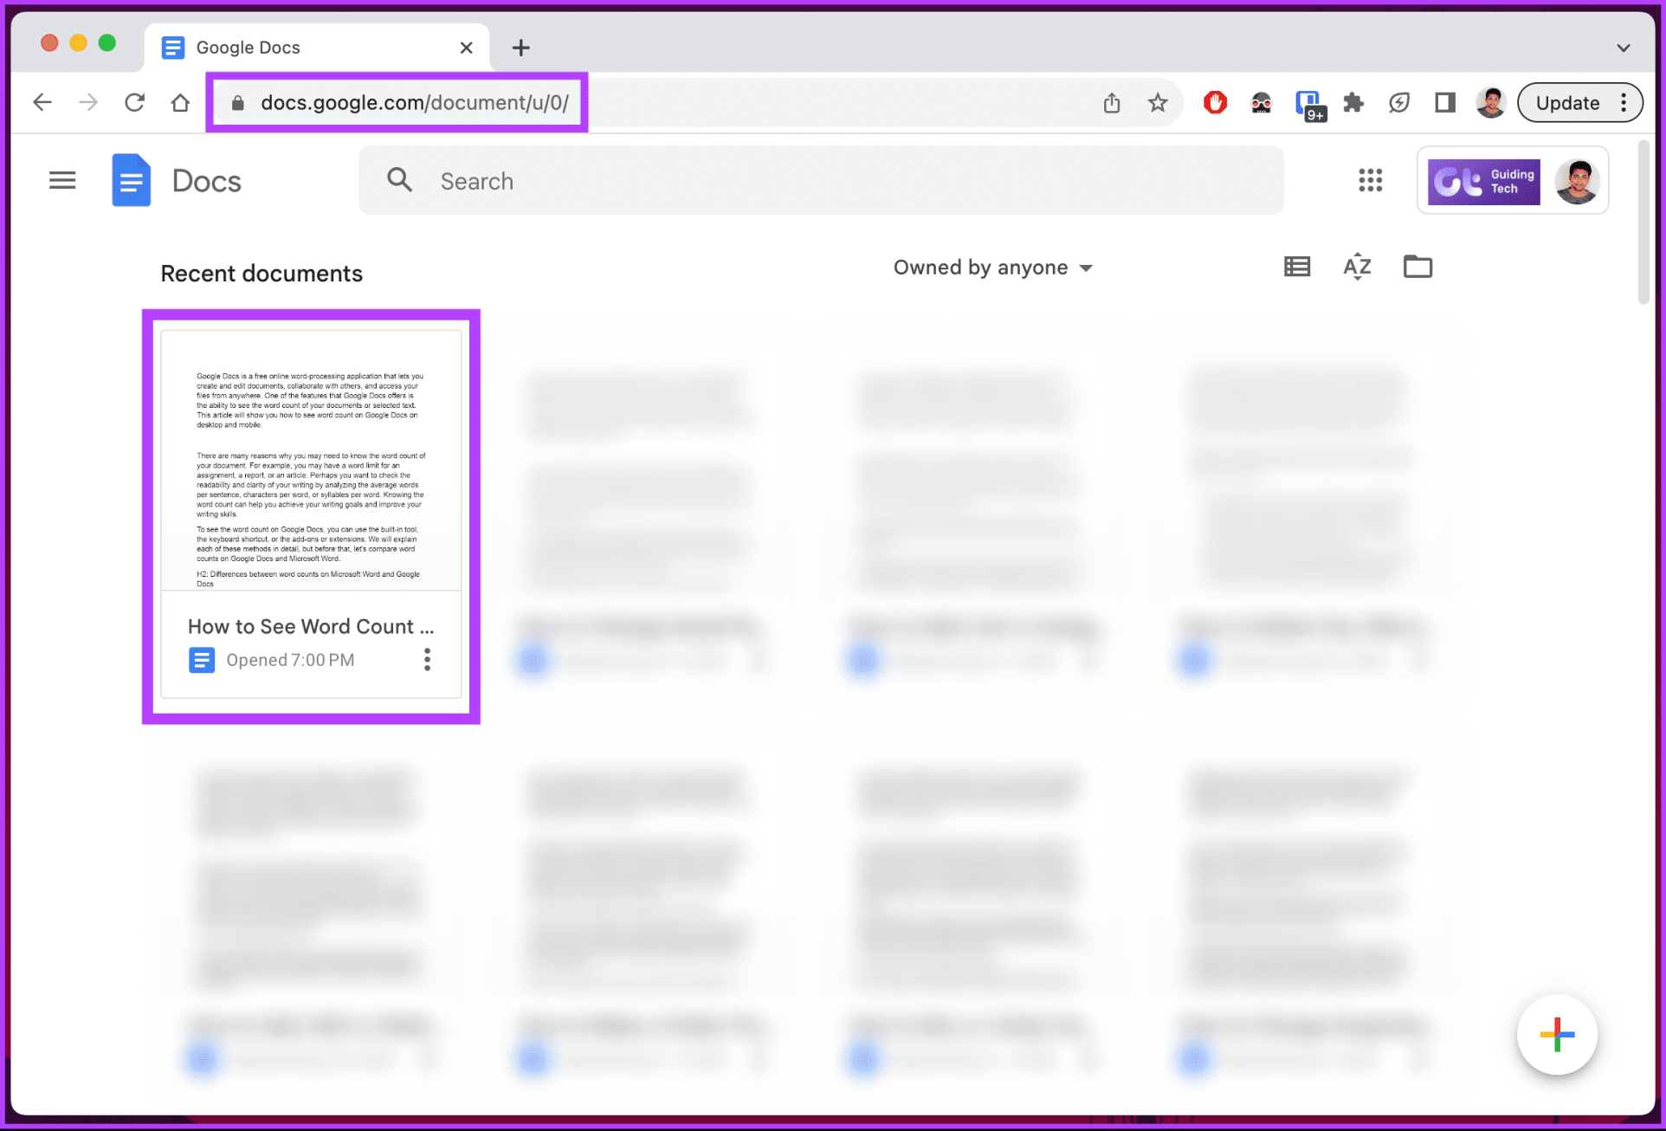Create a new document via the plus button
This screenshot has width=1666, height=1131.
coord(1556,1034)
